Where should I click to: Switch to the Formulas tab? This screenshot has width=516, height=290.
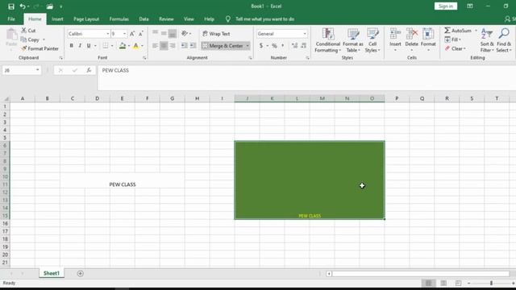[x=119, y=19]
